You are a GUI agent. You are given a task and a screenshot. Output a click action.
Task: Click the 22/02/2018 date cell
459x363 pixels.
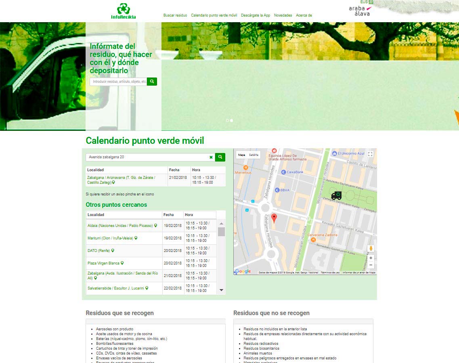pos(173,288)
